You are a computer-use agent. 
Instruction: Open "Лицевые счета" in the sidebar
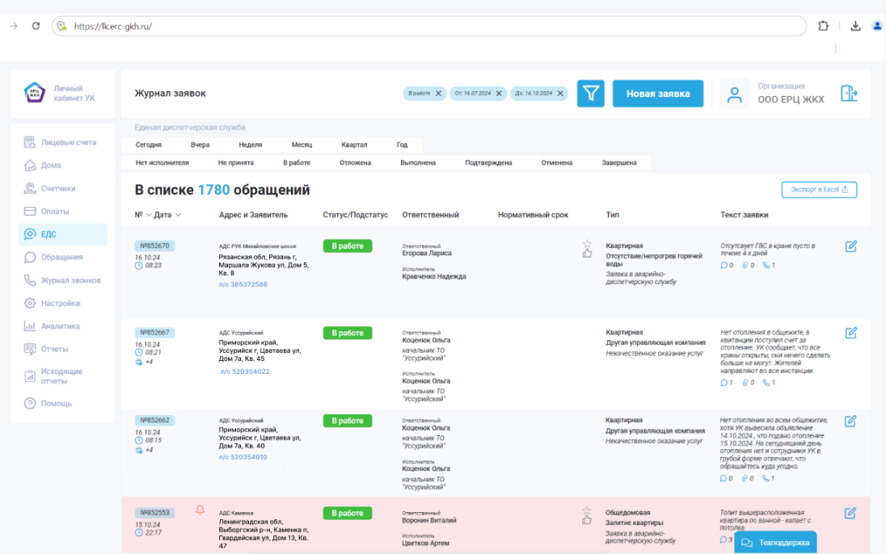pyautogui.click(x=68, y=142)
